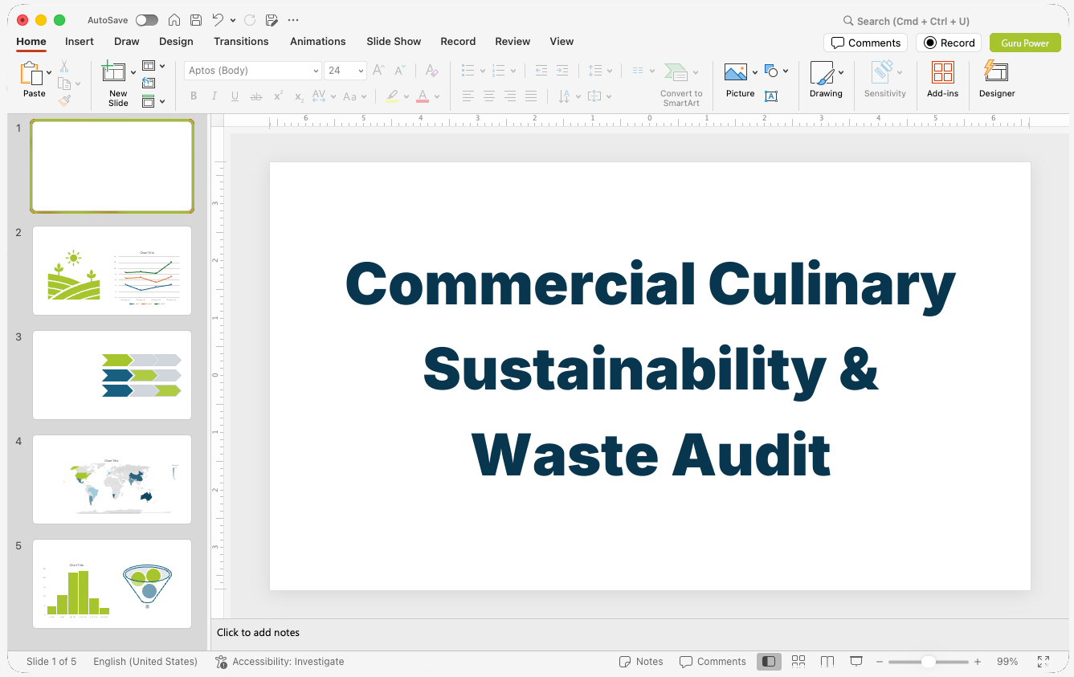Click the Redo icon in title bar
The height and width of the screenshot is (677, 1074).
(x=250, y=20)
